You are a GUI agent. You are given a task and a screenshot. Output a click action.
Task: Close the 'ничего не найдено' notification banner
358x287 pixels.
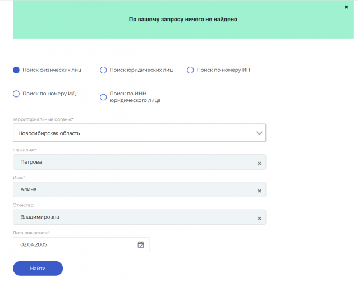click(346, 7)
